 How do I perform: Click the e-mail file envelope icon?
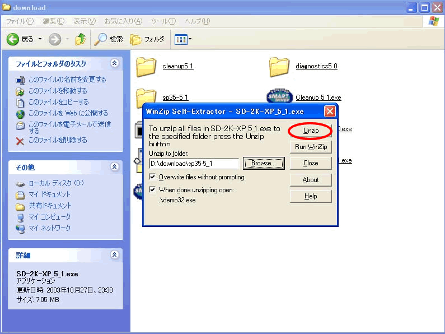(x=20, y=126)
